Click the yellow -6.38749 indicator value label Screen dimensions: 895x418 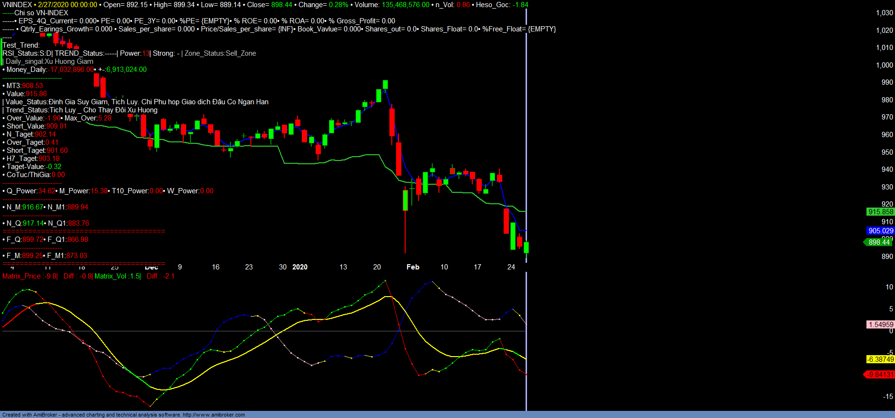tap(880, 359)
